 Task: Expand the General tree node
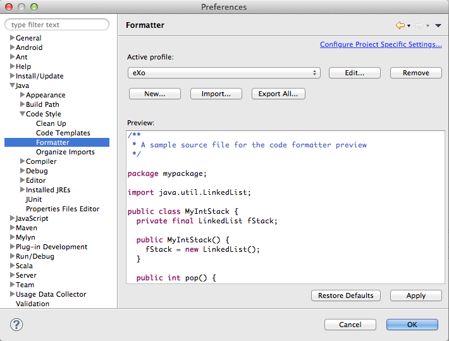point(12,37)
